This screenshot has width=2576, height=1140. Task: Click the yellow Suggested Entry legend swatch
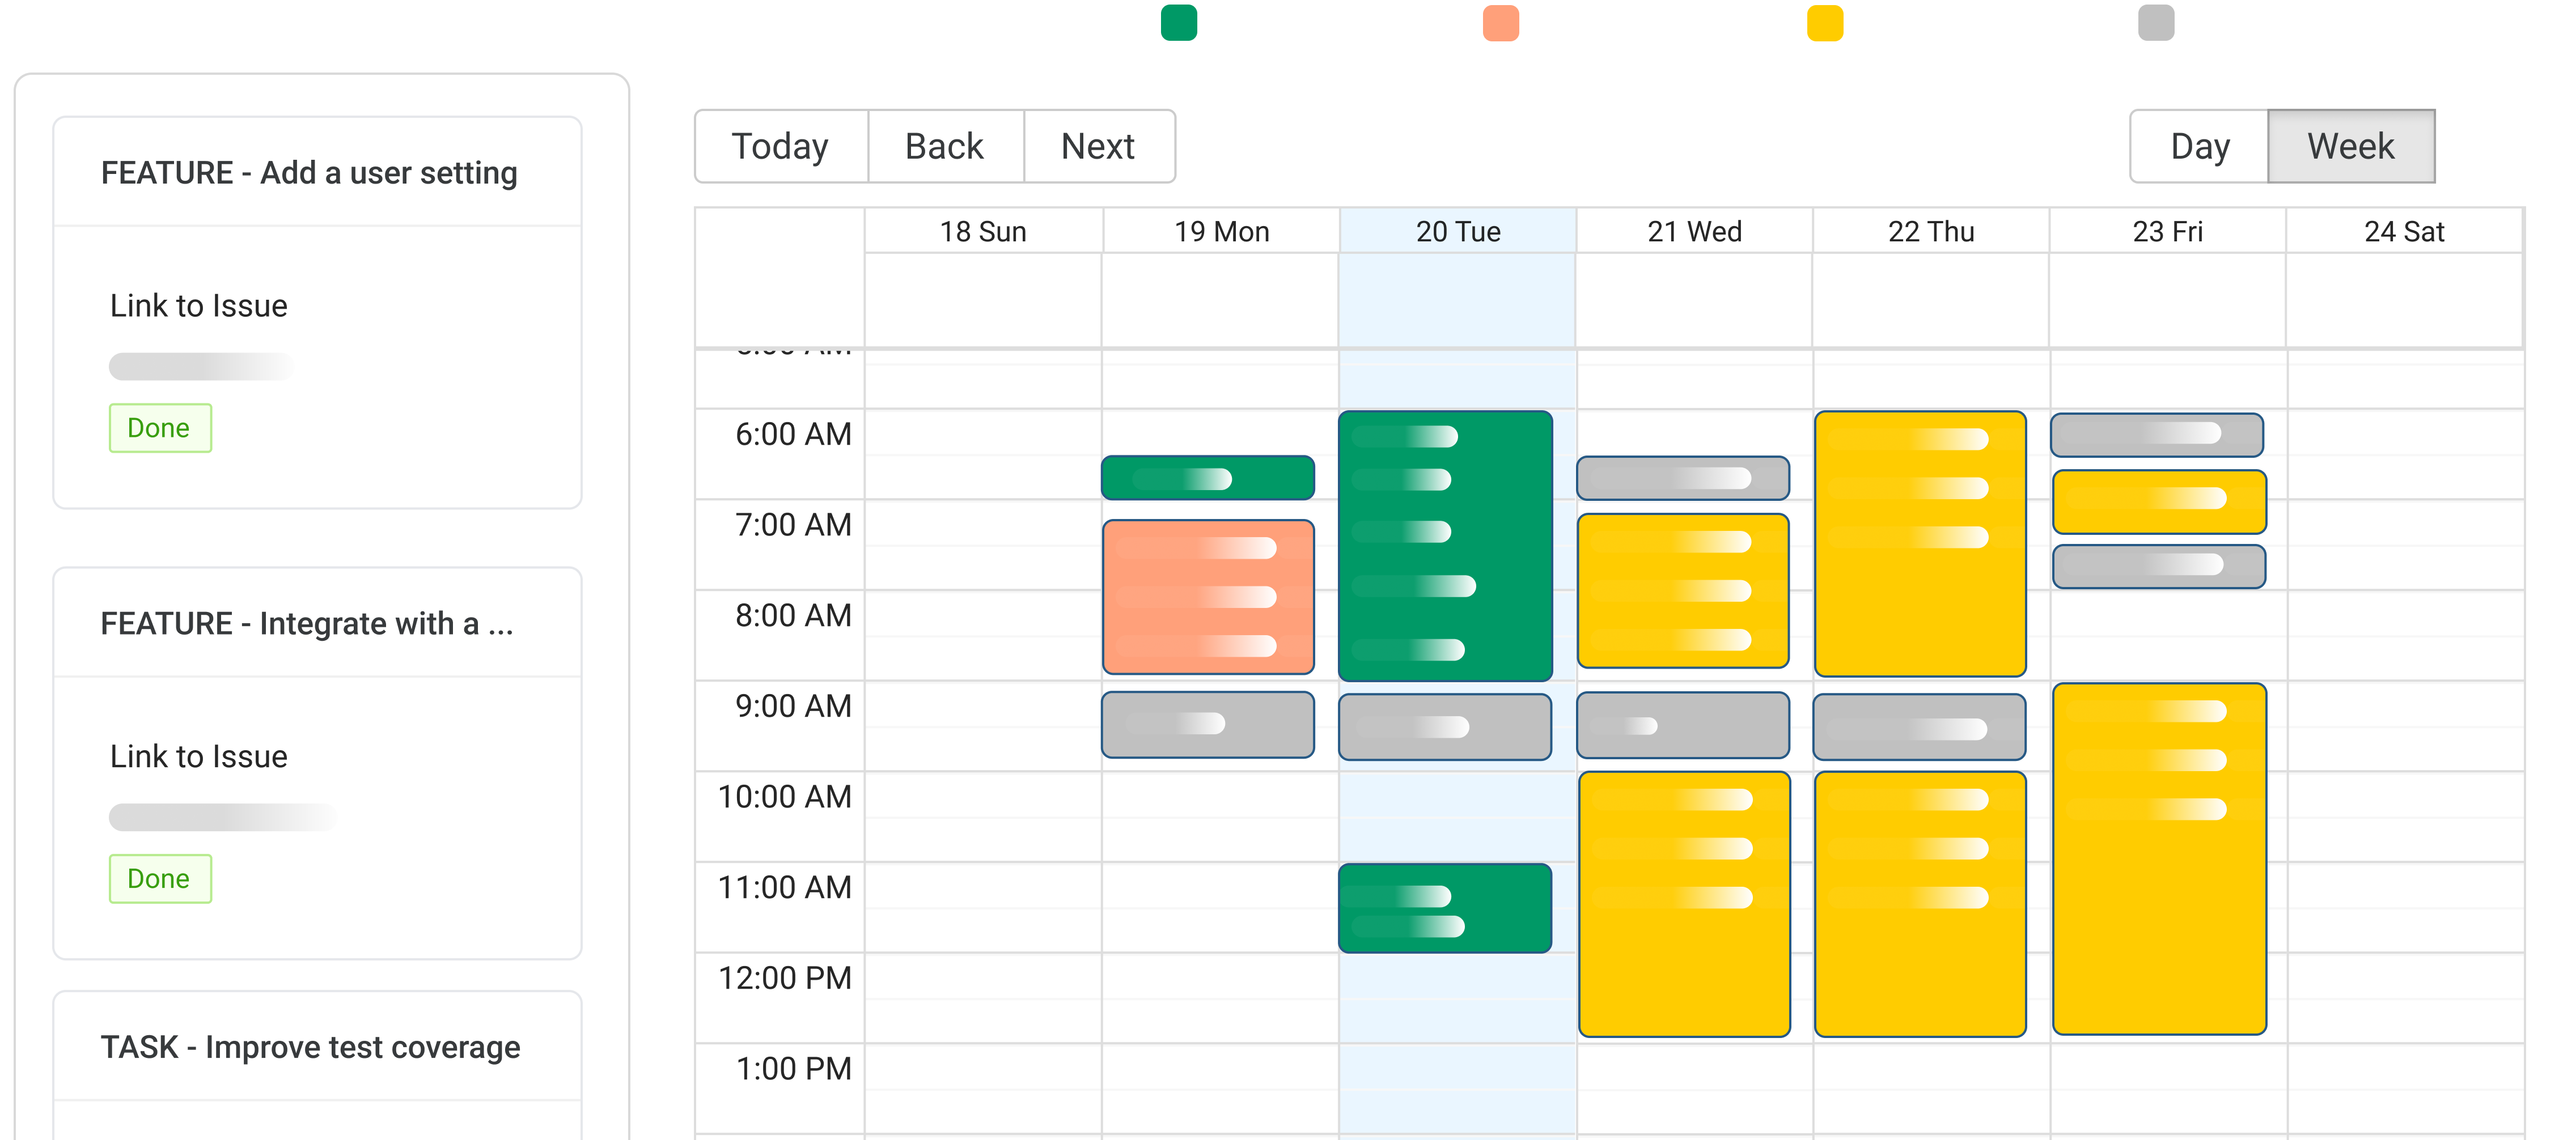[x=1825, y=22]
